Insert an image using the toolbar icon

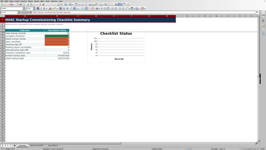coord(90,4)
